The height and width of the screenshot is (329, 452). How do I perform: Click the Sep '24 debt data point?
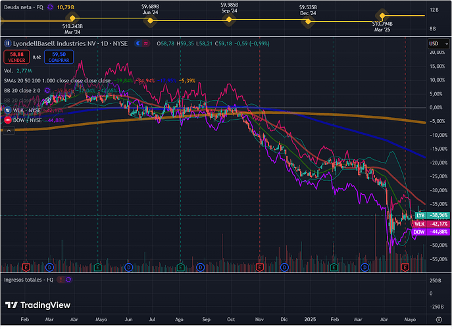[x=229, y=19]
